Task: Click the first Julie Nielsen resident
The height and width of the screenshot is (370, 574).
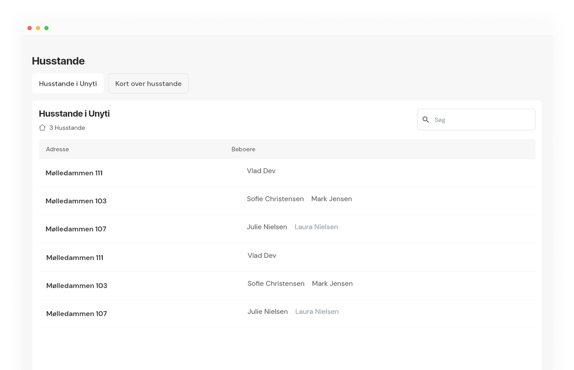Action: 267,227
